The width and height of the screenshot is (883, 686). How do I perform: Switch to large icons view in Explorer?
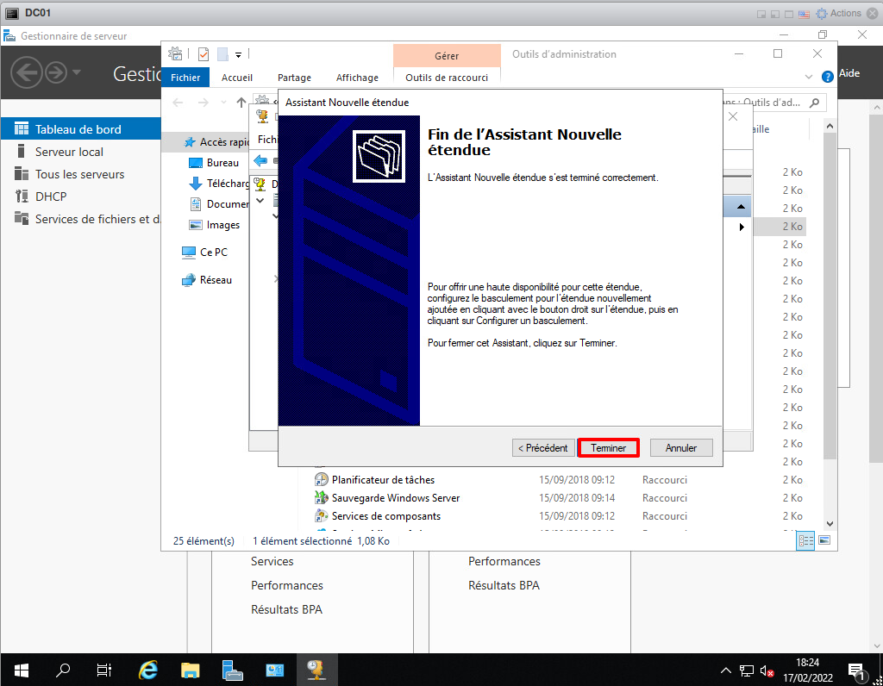click(824, 540)
